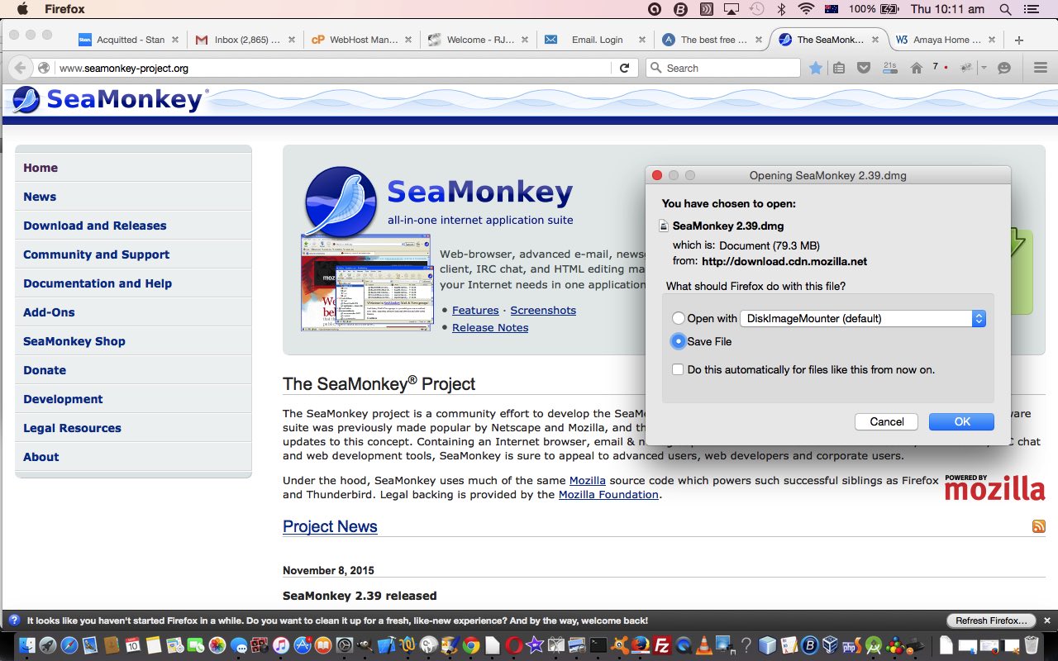The width and height of the screenshot is (1058, 661).
Task: Open the Firefox hamburger menu
Action: tap(1041, 68)
